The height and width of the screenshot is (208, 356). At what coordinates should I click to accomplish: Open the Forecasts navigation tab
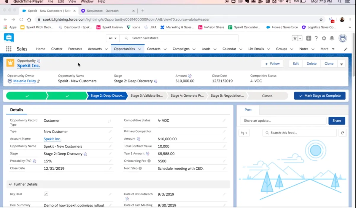pyautogui.click(x=75, y=49)
